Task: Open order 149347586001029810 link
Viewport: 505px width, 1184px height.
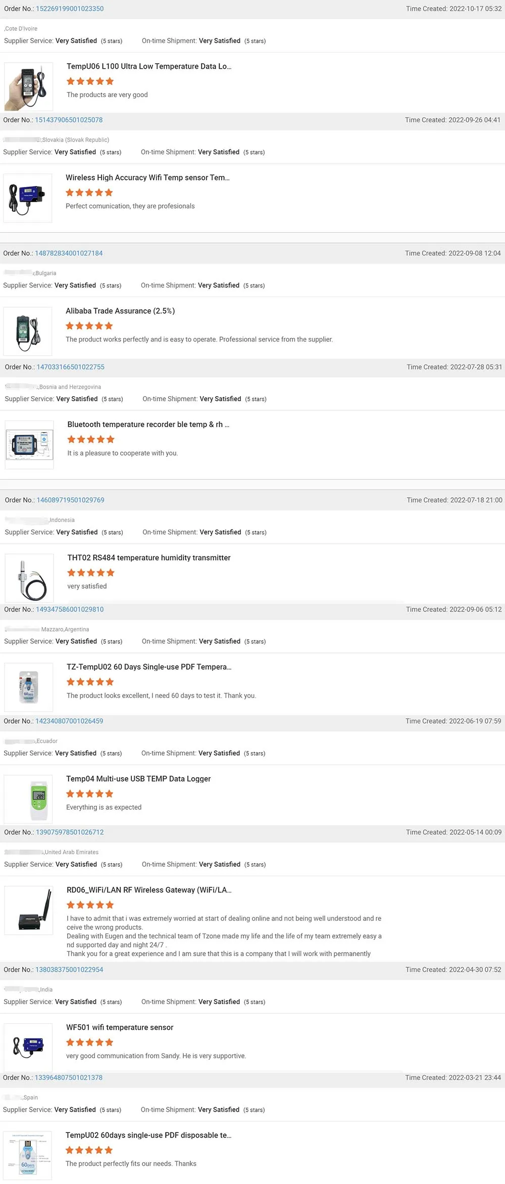Action: pos(70,609)
